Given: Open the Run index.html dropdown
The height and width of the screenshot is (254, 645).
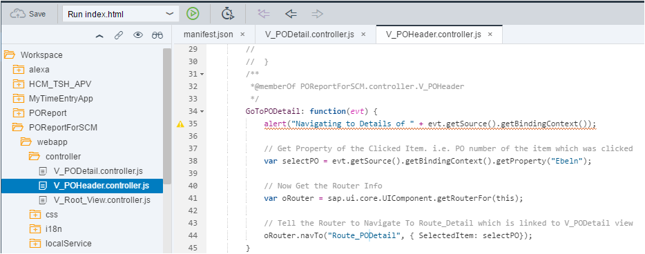Looking at the screenshot, I should click(121, 14).
